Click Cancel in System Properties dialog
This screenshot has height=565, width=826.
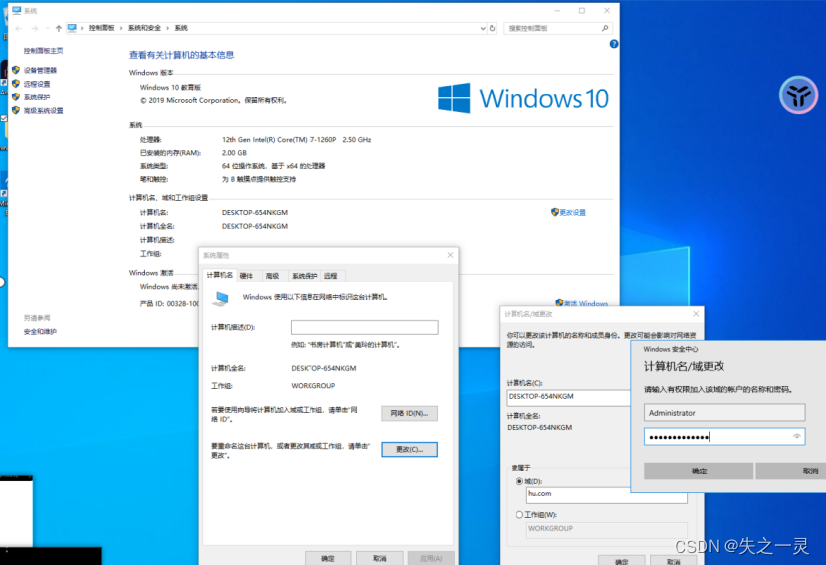tap(380, 558)
